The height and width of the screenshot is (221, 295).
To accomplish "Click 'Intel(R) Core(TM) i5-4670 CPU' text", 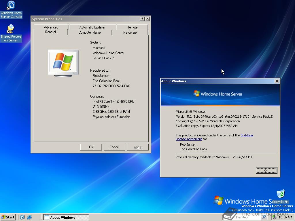I will click(x=114, y=102).
